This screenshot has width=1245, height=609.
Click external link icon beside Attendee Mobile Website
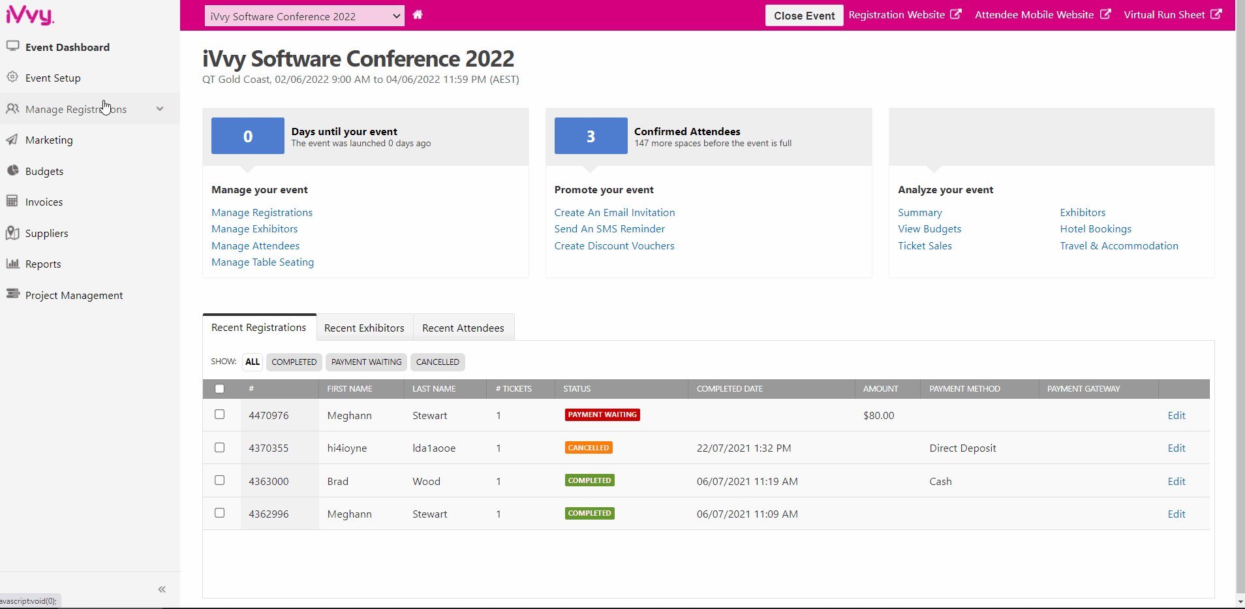[x=1105, y=14]
